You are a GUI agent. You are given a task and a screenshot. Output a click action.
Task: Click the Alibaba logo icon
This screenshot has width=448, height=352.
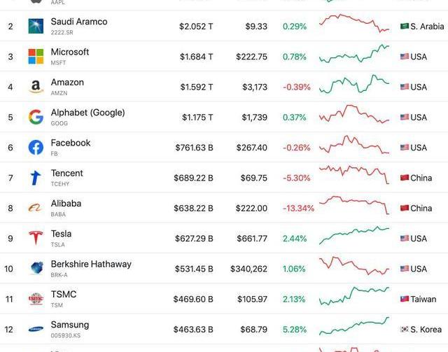tap(36, 208)
